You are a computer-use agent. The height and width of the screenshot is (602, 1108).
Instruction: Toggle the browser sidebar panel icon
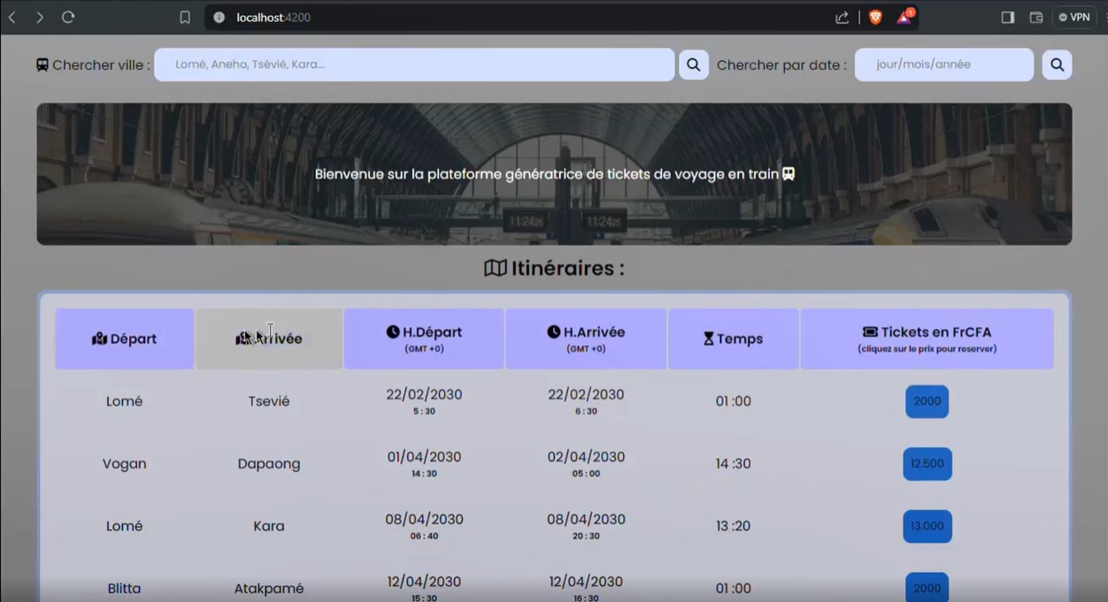coord(1007,18)
